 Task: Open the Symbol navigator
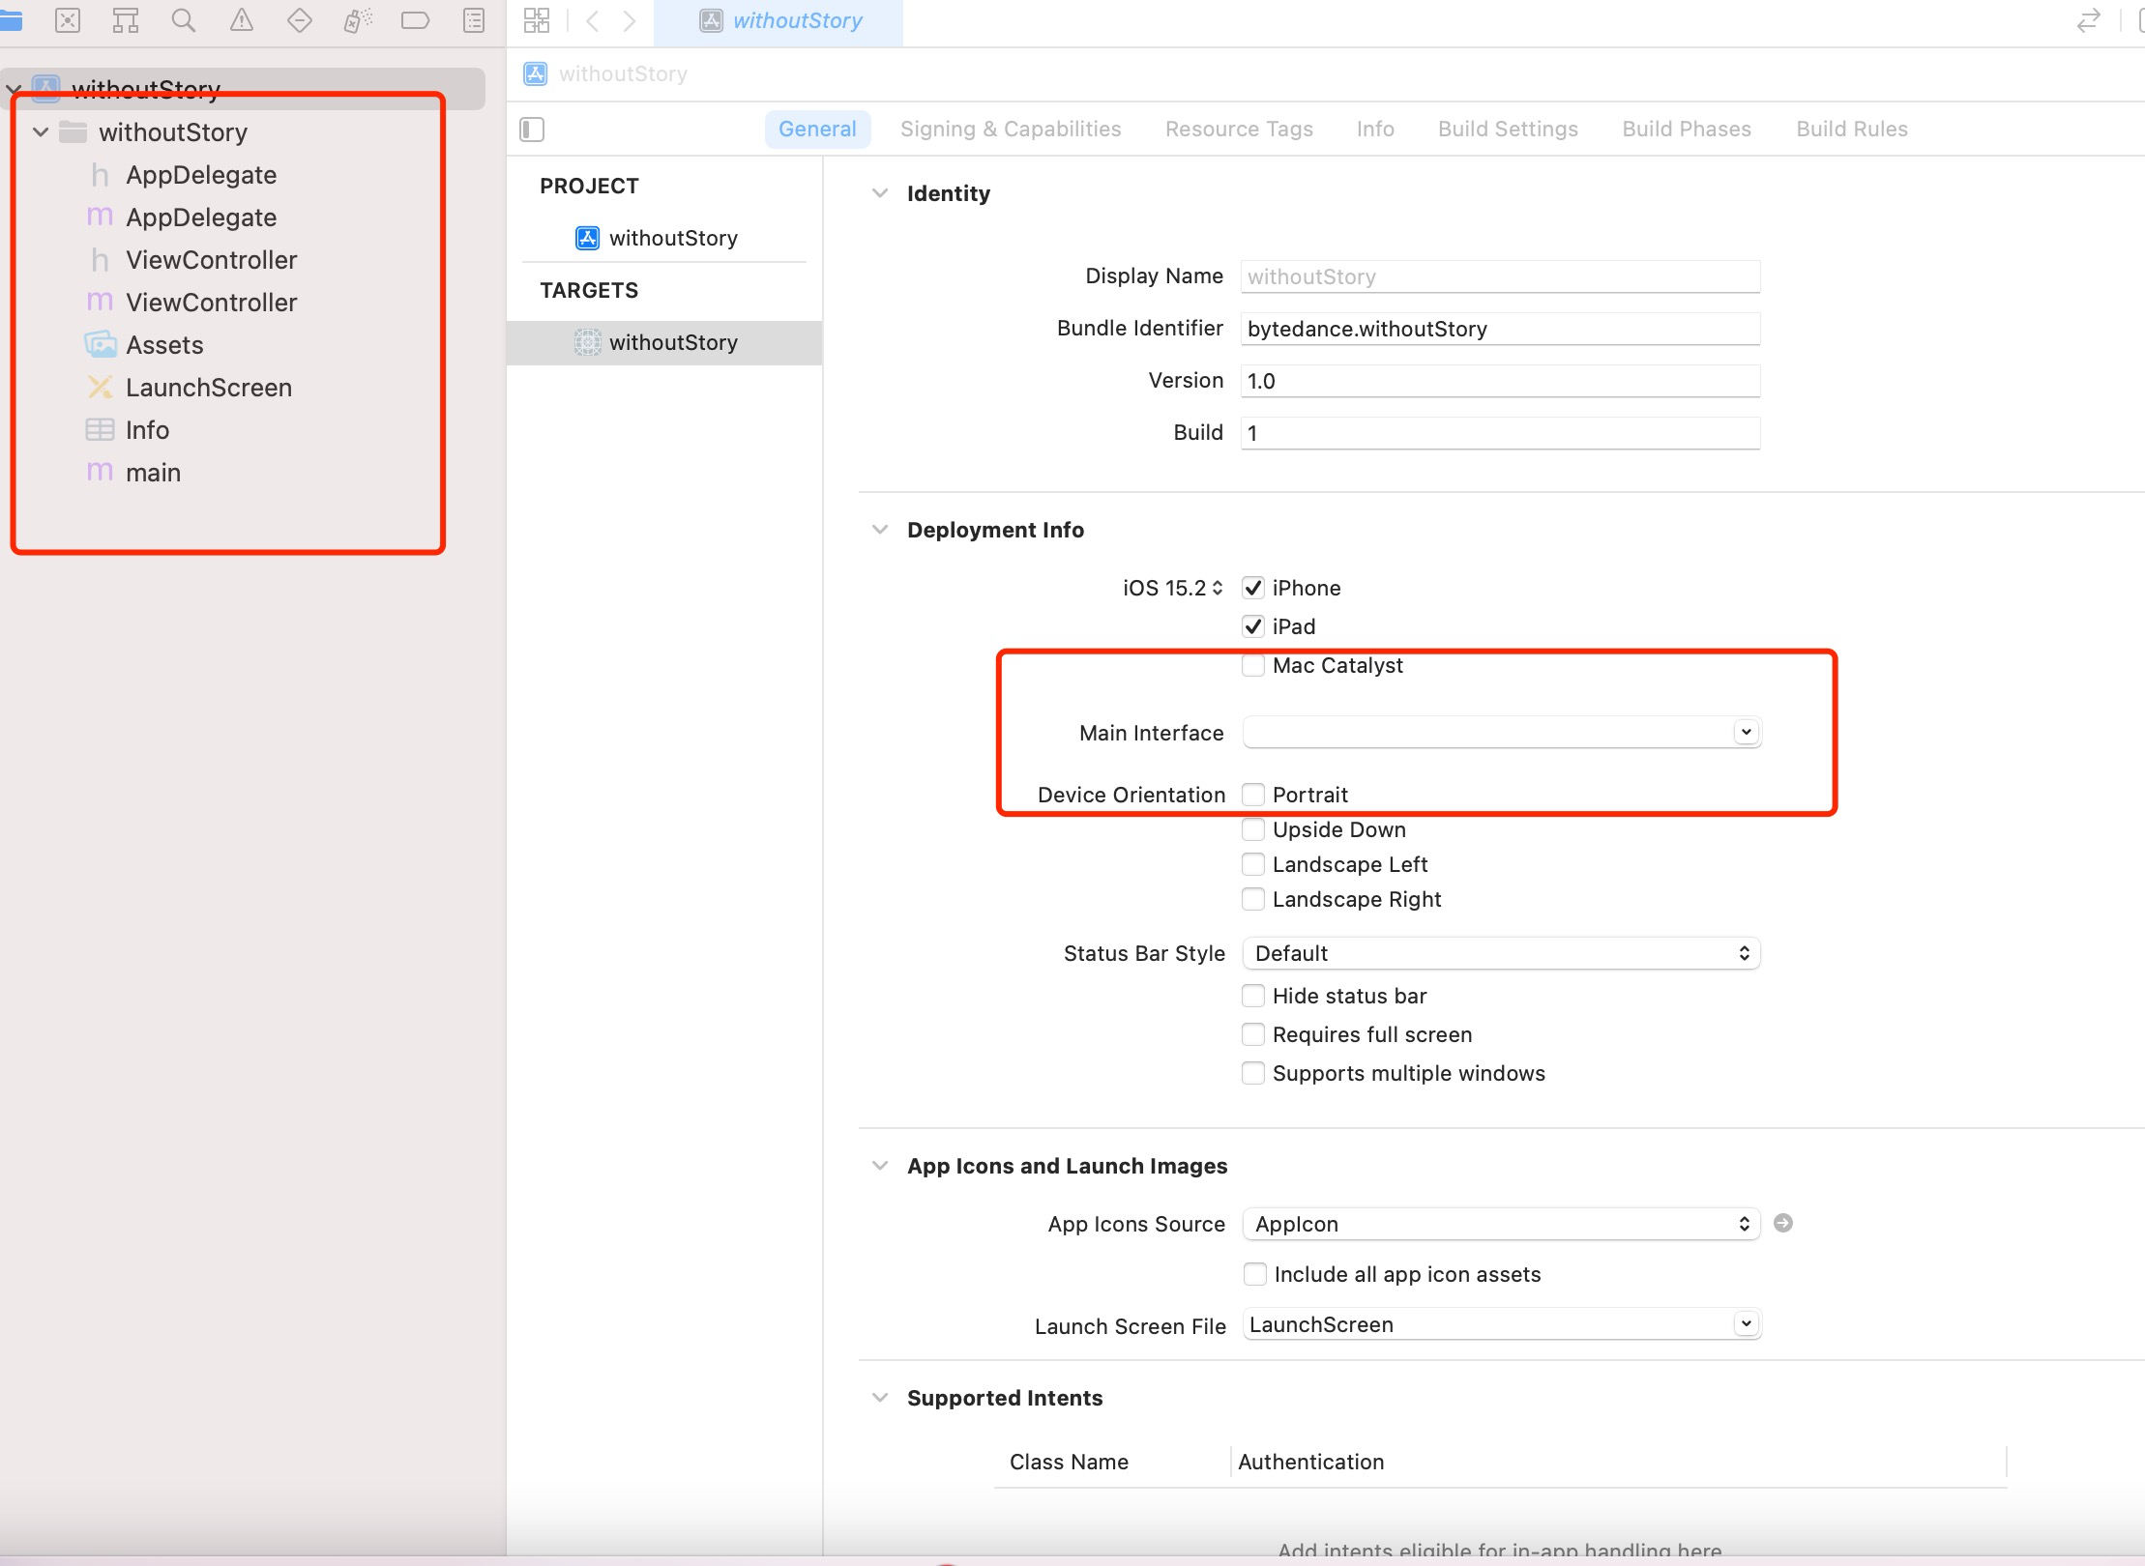point(126,20)
